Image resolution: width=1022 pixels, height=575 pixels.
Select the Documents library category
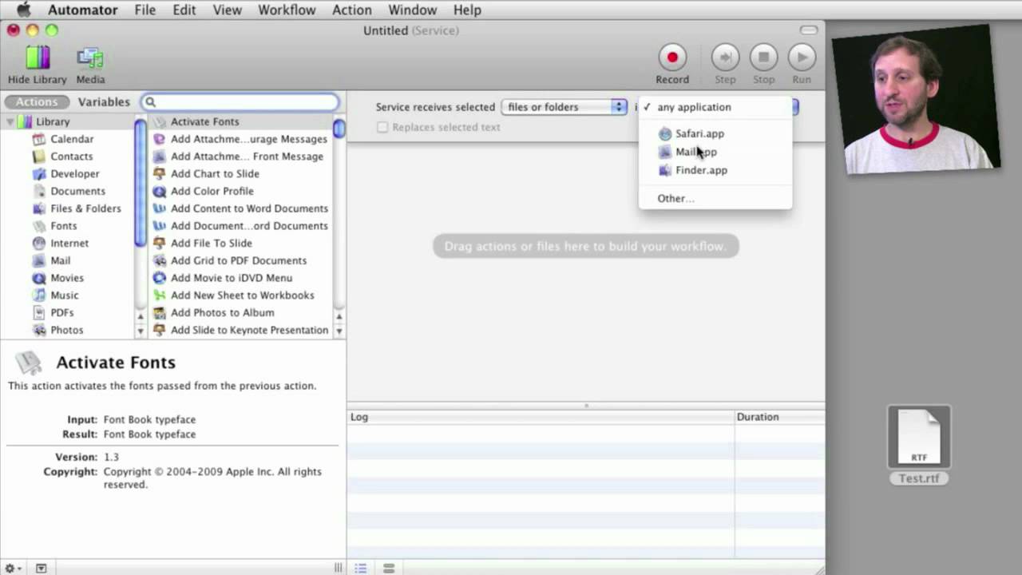[77, 192]
